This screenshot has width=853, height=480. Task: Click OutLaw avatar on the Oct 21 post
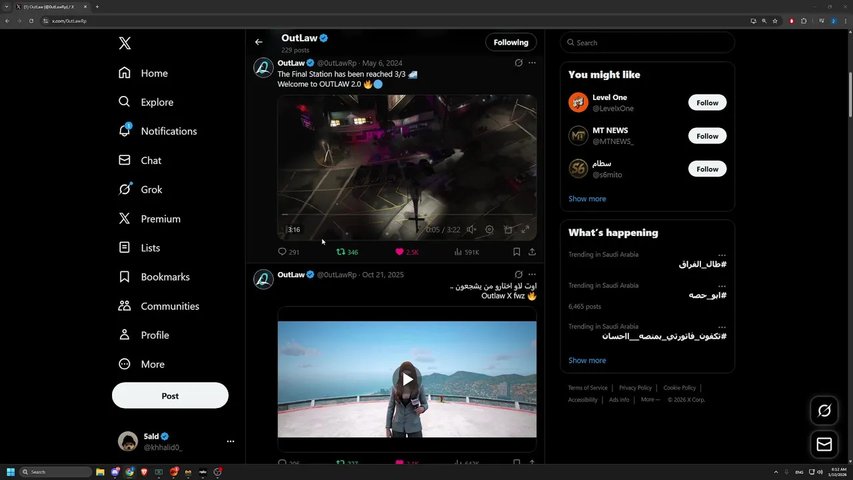click(264, 279)
